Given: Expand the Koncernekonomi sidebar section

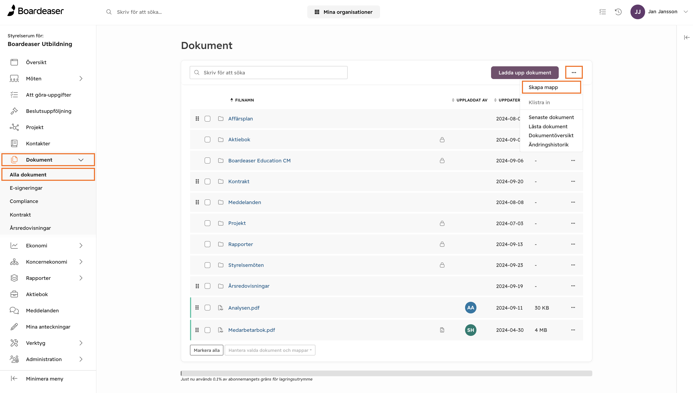Looking at the screenshot, I should [x=81, y=262].
